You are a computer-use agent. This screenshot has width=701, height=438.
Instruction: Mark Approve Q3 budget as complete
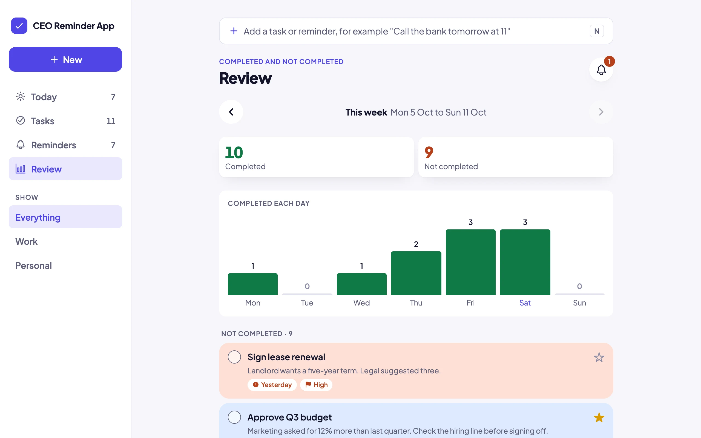point(234,417)
